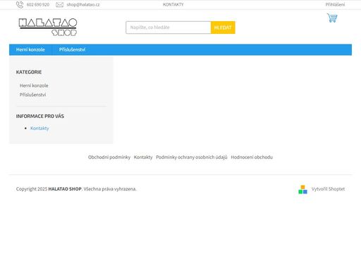Image resolution: width=361 pixels, height=271 pixels.
Task: Click the phone number 602 690 920
Action: (x=38, y=5)
